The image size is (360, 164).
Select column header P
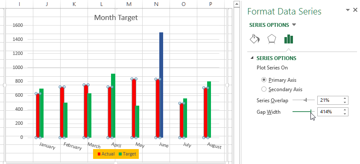point(211,4)
